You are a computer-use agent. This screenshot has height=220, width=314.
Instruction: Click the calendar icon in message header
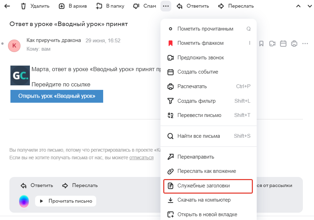pyautogui.click(x=283, y=43)
